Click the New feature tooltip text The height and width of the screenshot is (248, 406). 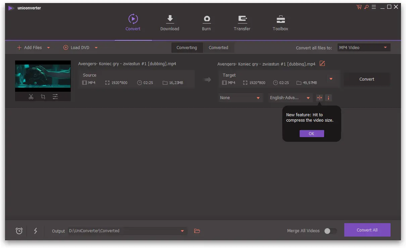click(310, 117)
